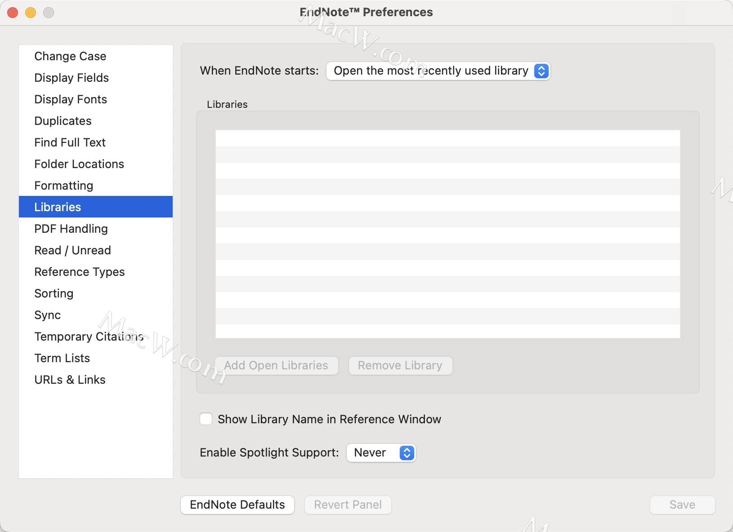Click the Revert Panel button
This screenshot has width=733, height=532.
pos(348,505)
